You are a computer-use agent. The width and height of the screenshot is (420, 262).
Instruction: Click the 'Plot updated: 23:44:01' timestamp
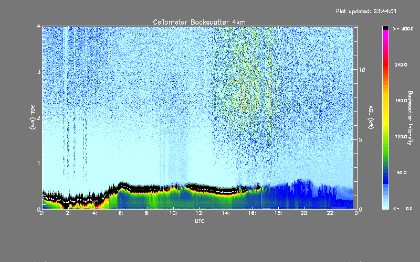366,11
